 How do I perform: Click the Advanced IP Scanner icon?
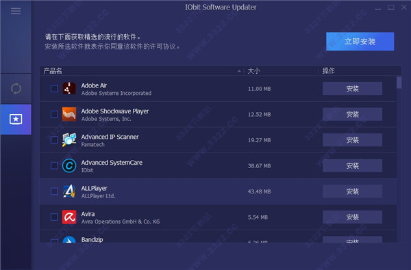pyautogui.click(x=69, y=139)
